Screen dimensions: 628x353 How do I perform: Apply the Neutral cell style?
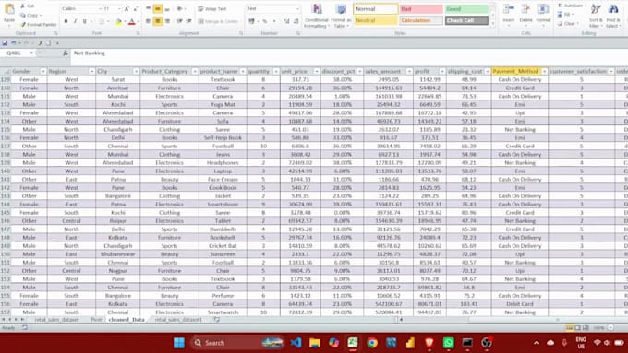pyautogui.click(x=375, y=20)
